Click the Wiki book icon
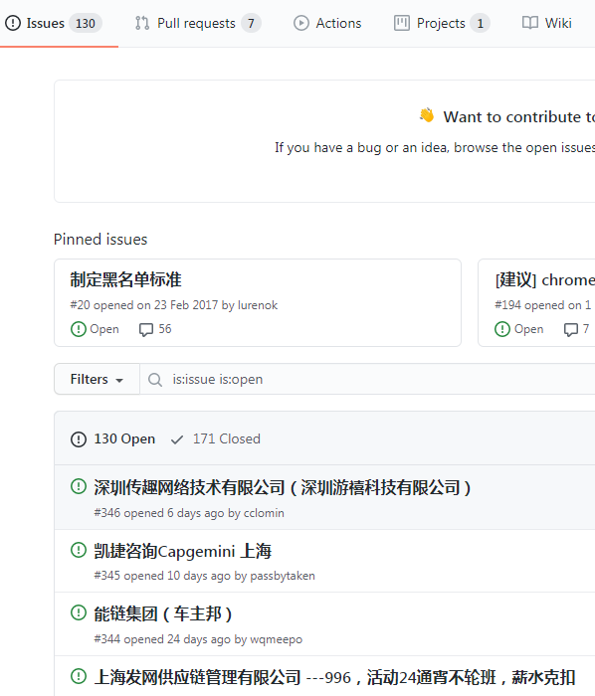The height and width of the screenshot is (696, 595). pos(530,23)
